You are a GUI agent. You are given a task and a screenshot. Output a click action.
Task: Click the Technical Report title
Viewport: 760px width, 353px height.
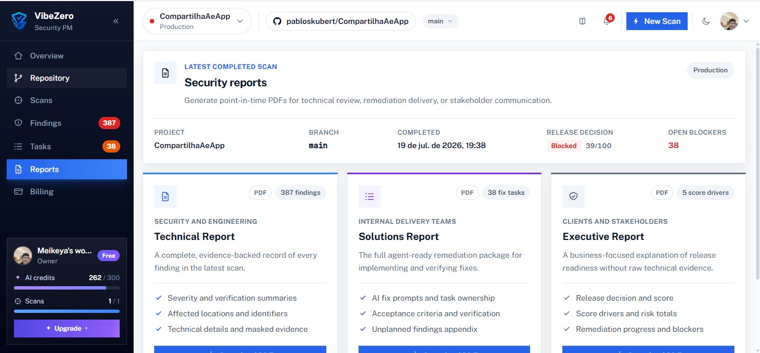point(194,237)
